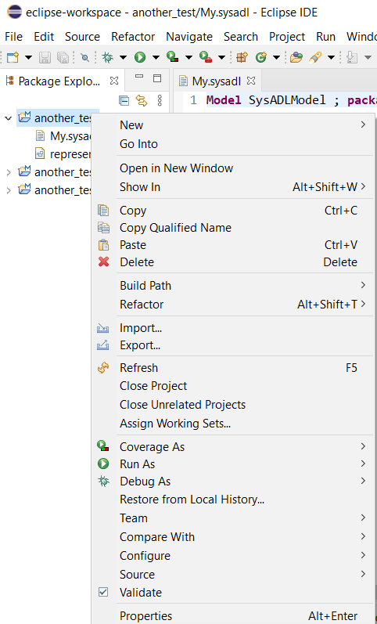Choose Go Into from the context menu

[x=233, y=143]
